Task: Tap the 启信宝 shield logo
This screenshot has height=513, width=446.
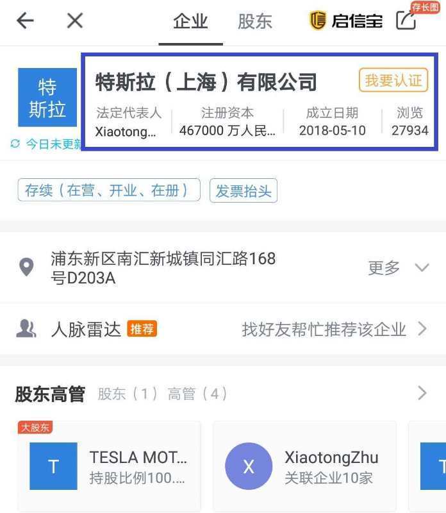Action: [317, 21]
